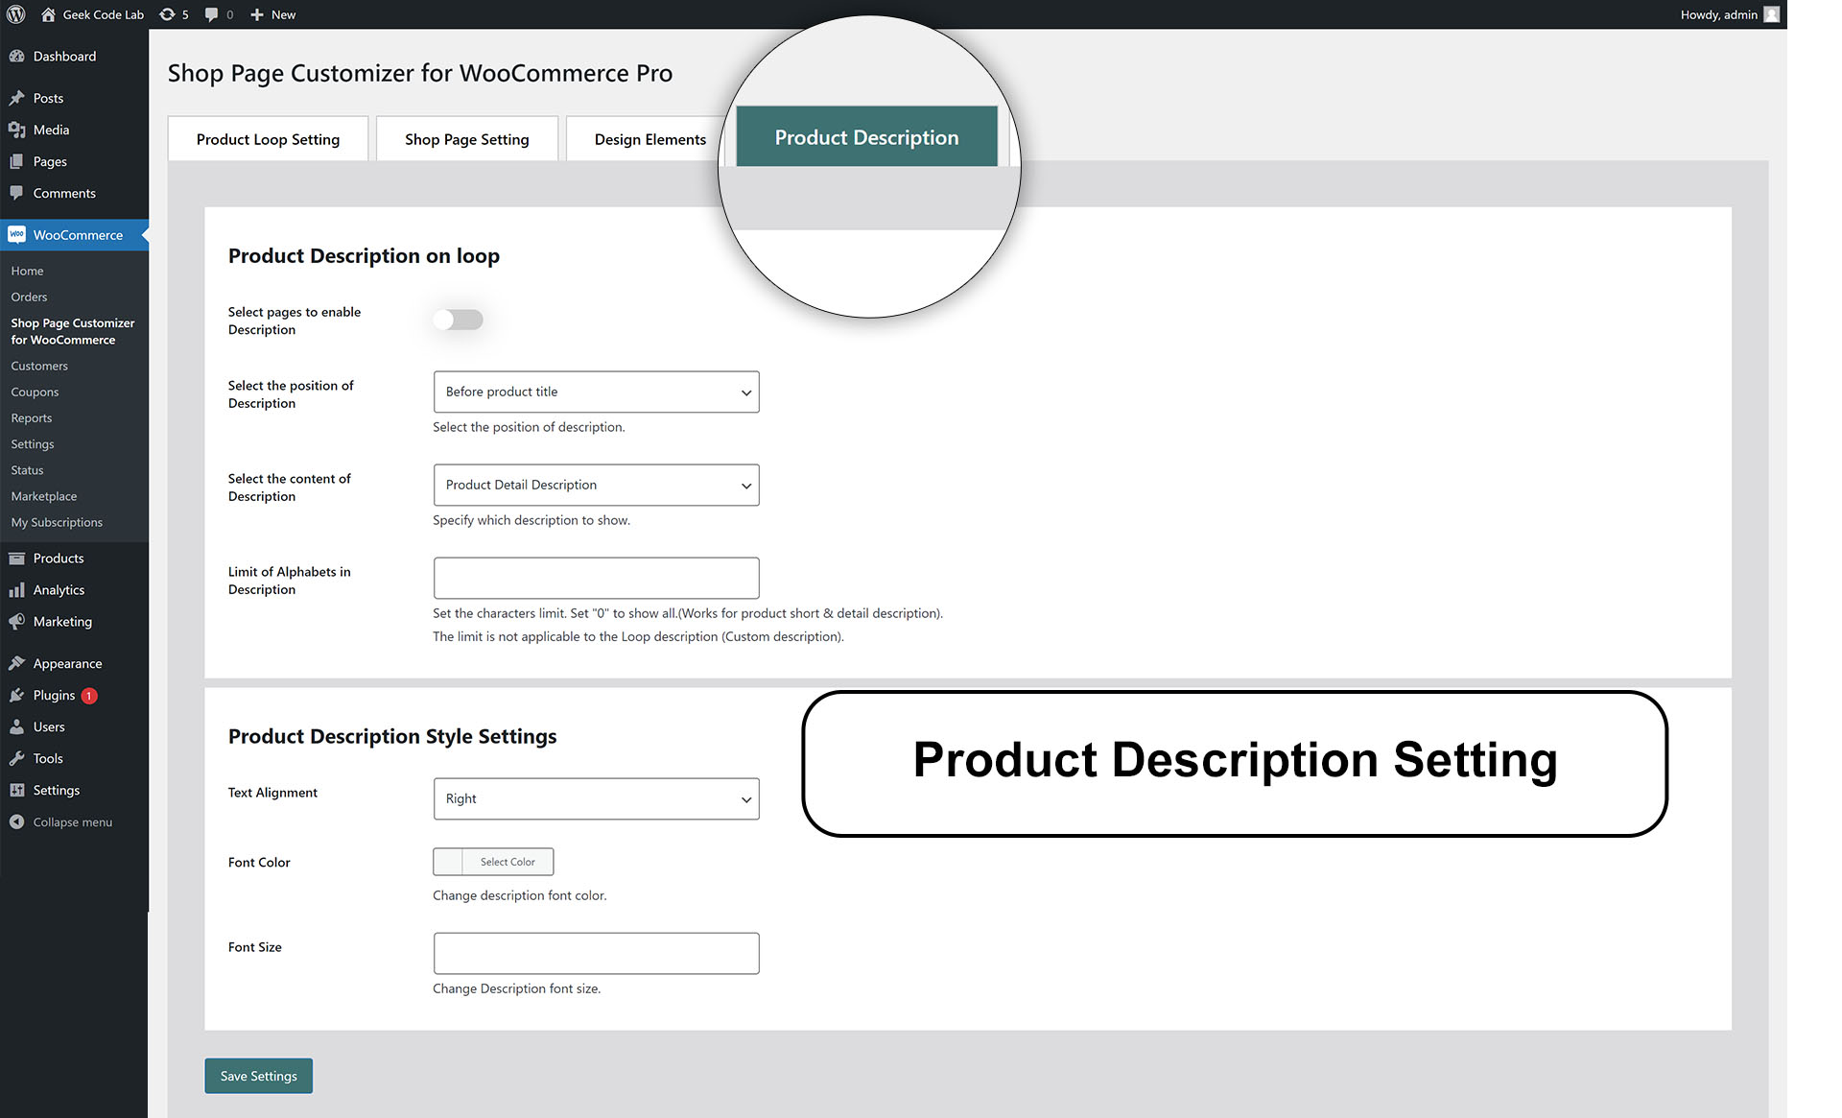Click the Analytics bar chart icon
The height and width of the screenshot is (1118, 1842).
(16, 590)
